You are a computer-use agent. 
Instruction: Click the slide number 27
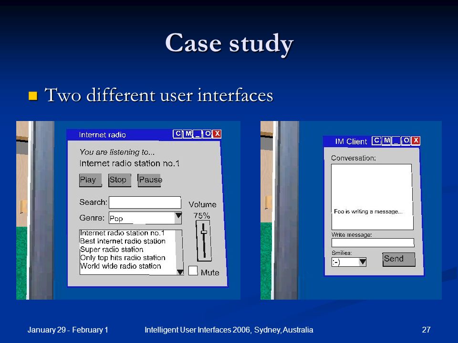[426, 330]
